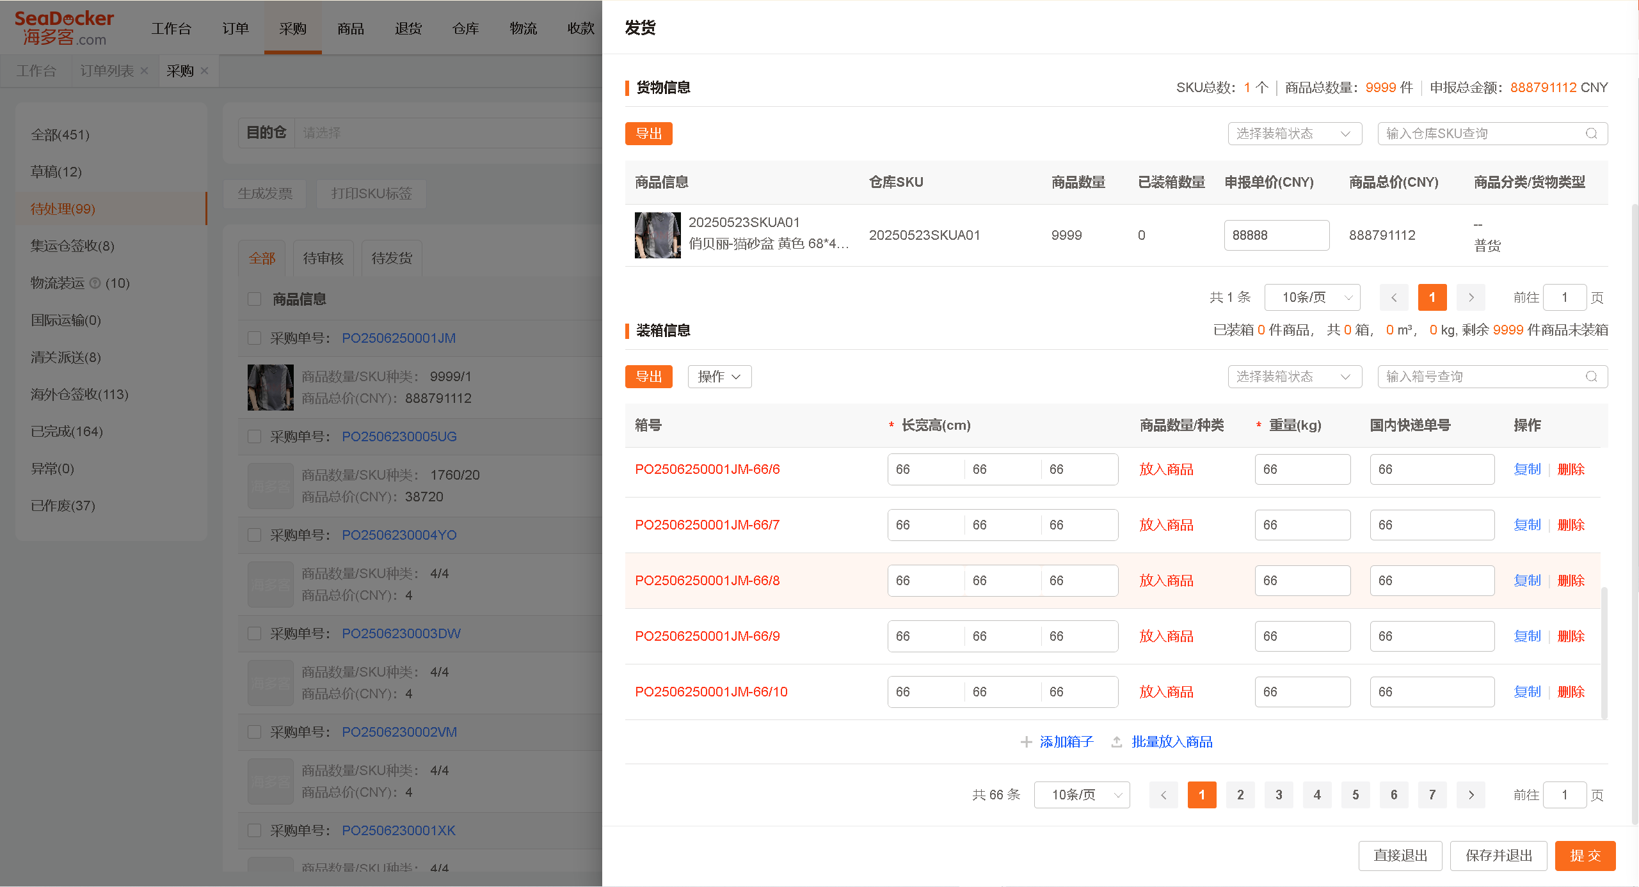Click packing pagination 前往 page number field
Image resolution: width=1639 pixels, height=887 pixels.
(1564, 795)
